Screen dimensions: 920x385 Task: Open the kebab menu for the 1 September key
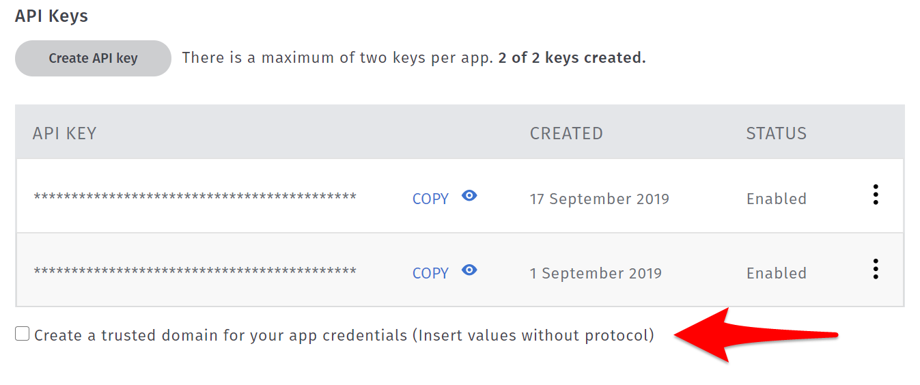pos(876,270)
